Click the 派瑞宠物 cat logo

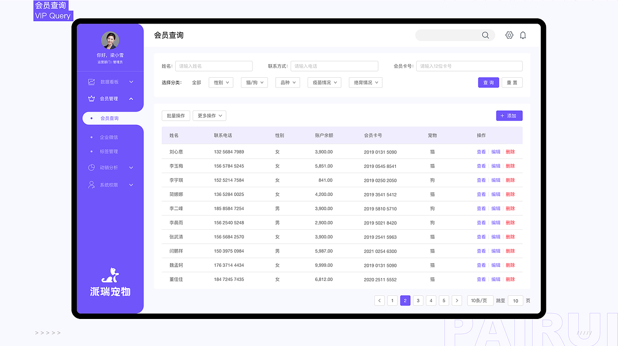tap(110, 275)
